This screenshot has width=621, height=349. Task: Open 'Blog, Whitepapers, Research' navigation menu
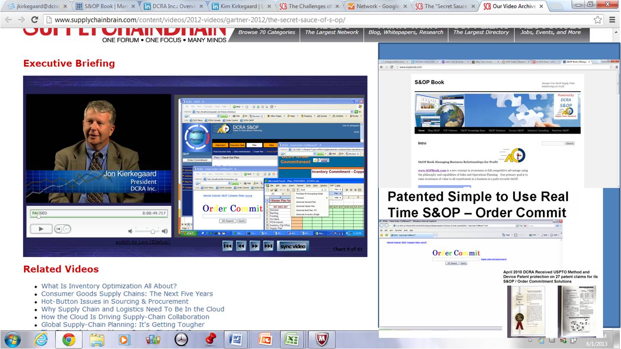[406, 32]
